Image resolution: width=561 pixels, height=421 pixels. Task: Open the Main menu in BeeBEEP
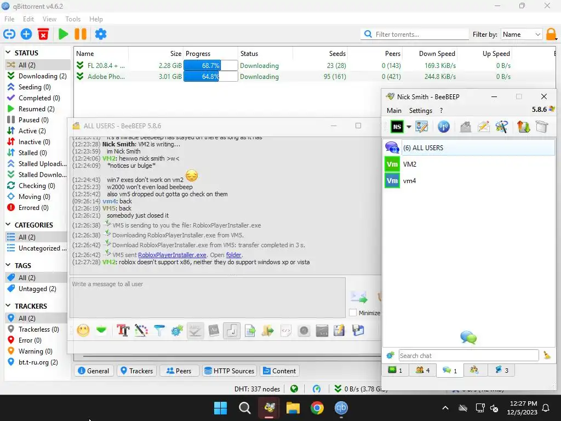(x=394, y=111)
